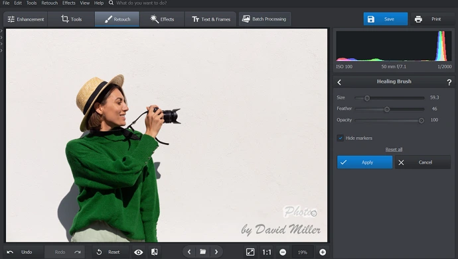
Task: Click the Feather value 46
Action: pyautogui.click(x=434, y=109)
